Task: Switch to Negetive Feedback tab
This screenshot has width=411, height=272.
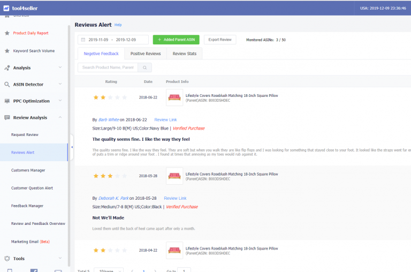Action: pyautogui.click(x=101, y=54)
